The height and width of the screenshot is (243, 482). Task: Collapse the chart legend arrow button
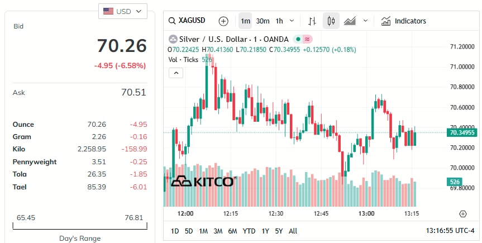[175, 73]
